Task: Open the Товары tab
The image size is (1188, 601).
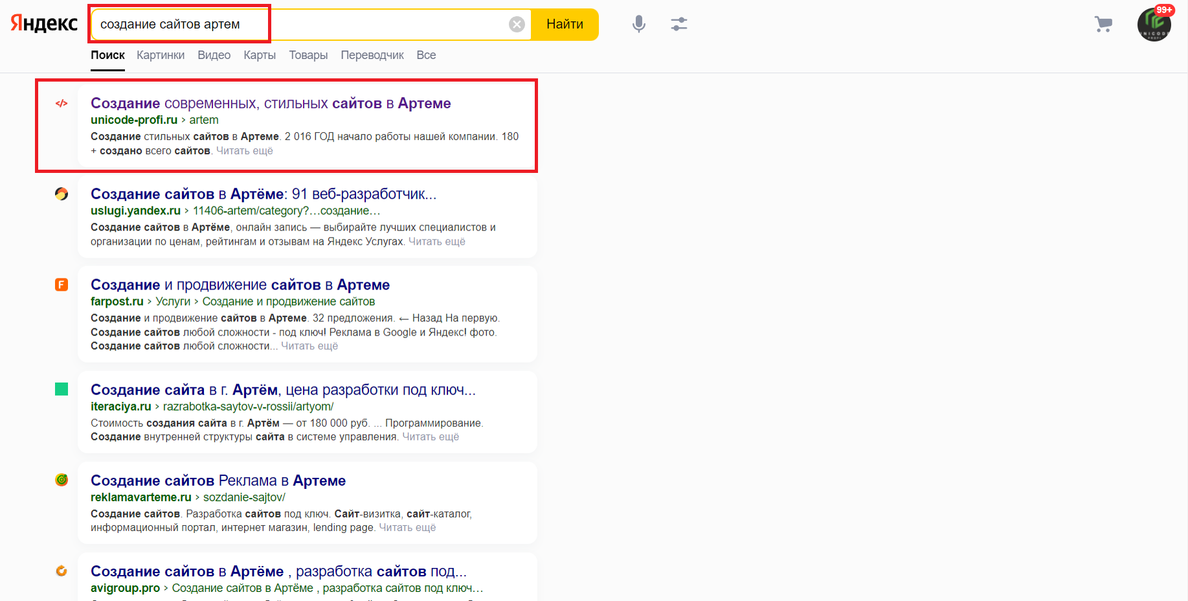Action: click(308, 55)
